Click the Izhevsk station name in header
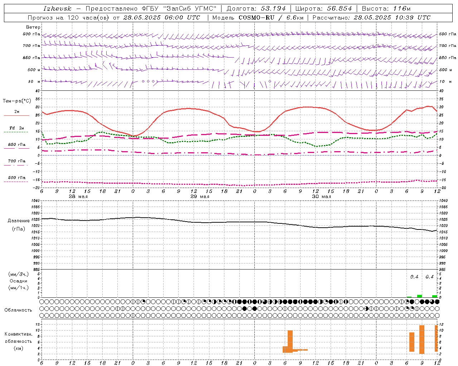This screenshot has height=366, width=458. coord(57,9)
